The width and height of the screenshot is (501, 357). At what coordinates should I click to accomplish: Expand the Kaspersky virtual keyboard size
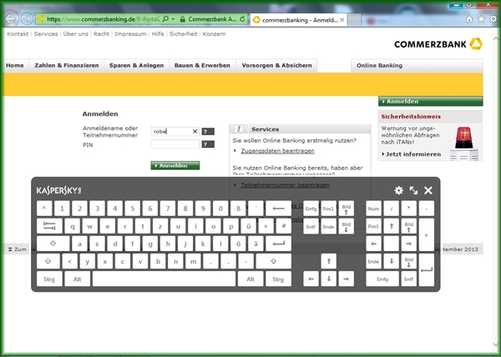[413, 190]
